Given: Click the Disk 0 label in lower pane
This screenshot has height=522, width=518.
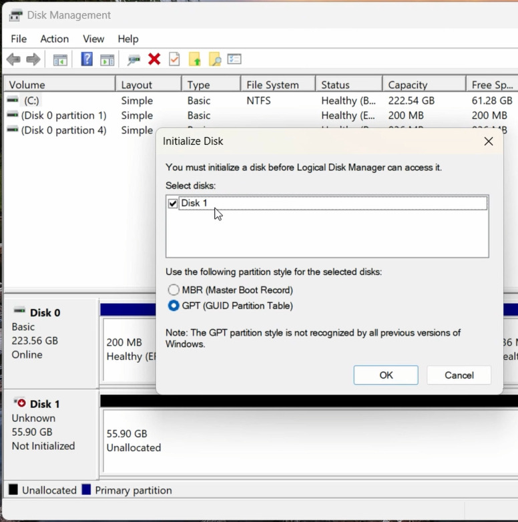Looking at the screenshot, I should coord(45,312).
